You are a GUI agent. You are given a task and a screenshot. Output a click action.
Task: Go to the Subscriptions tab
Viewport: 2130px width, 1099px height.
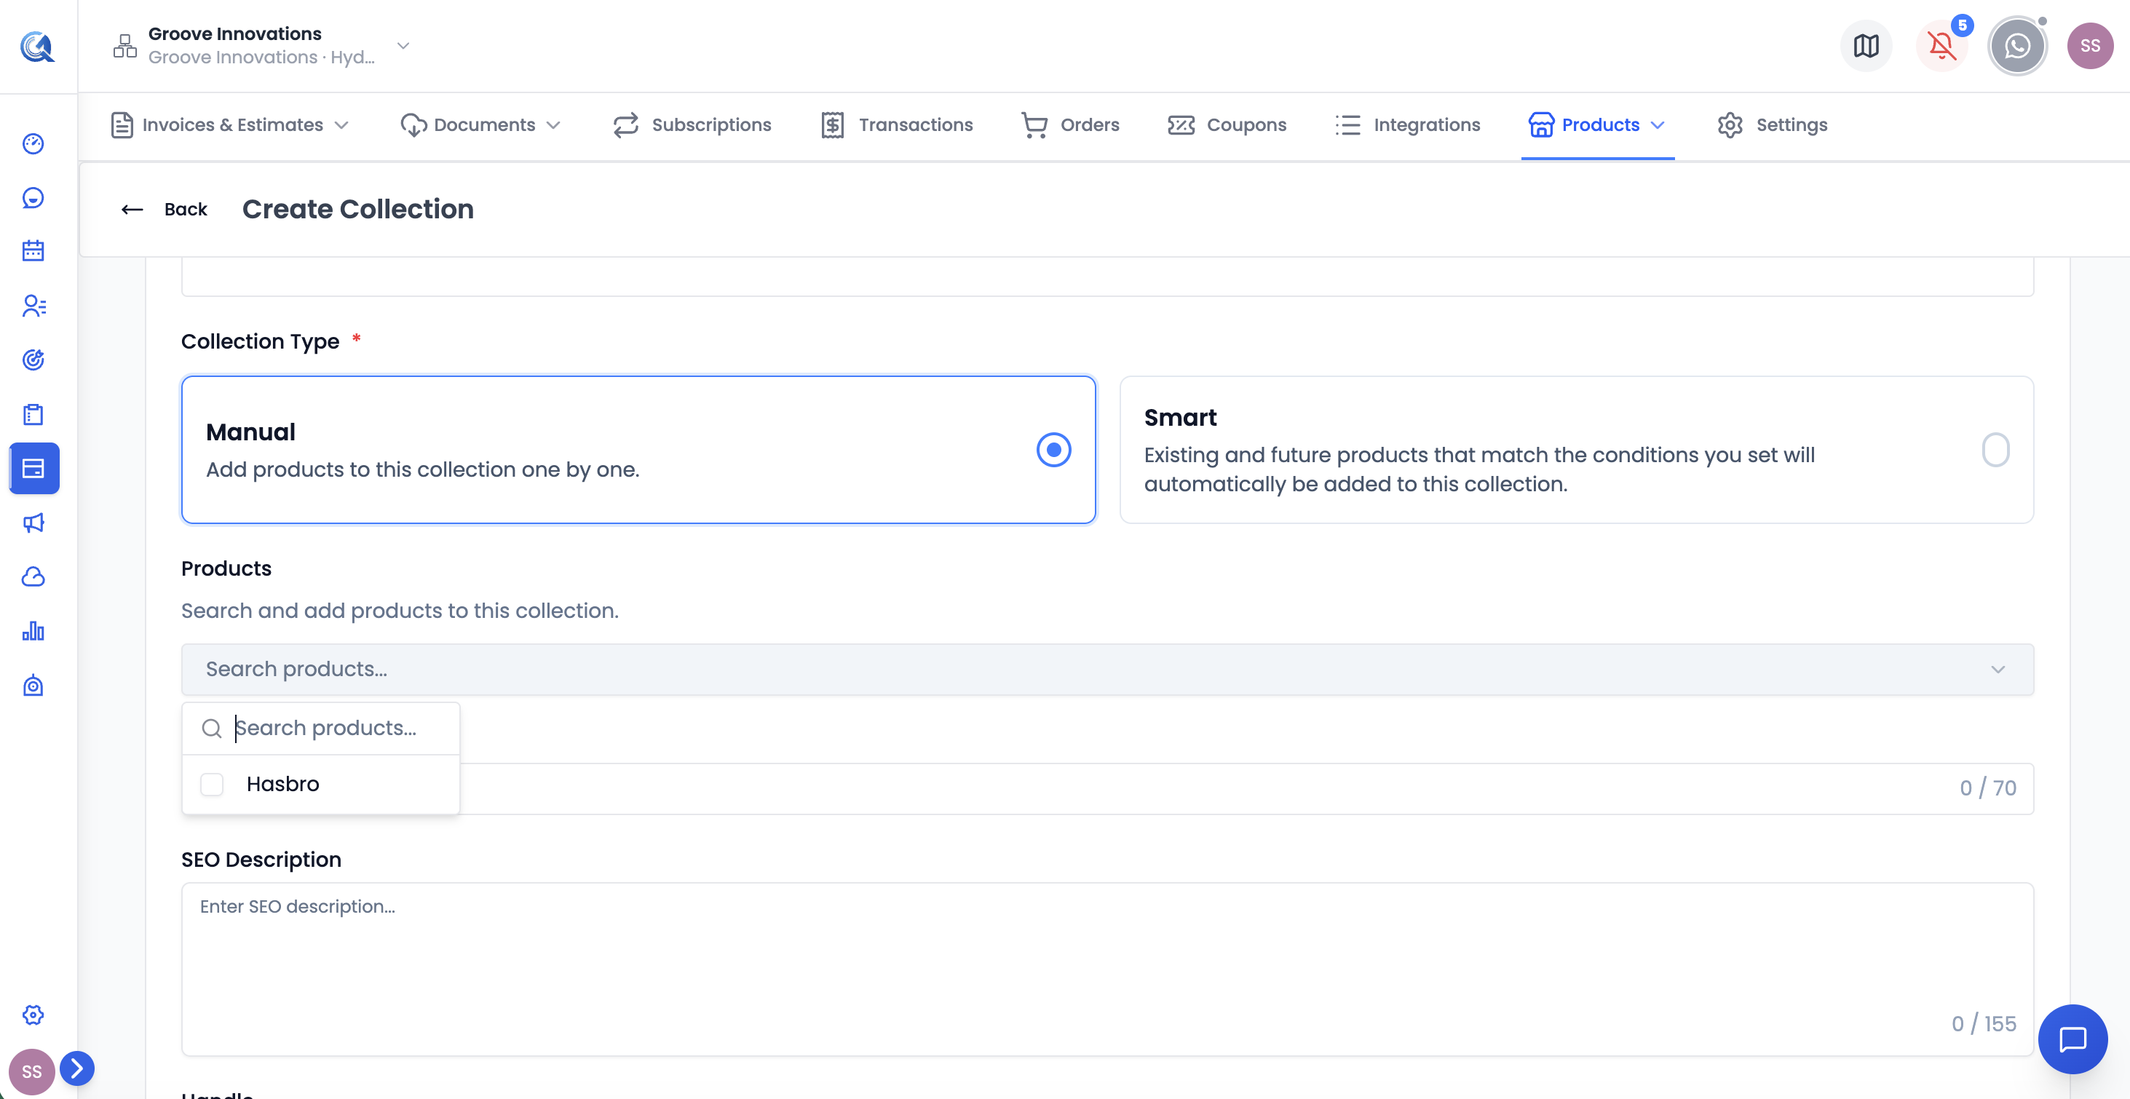point(692,125)
